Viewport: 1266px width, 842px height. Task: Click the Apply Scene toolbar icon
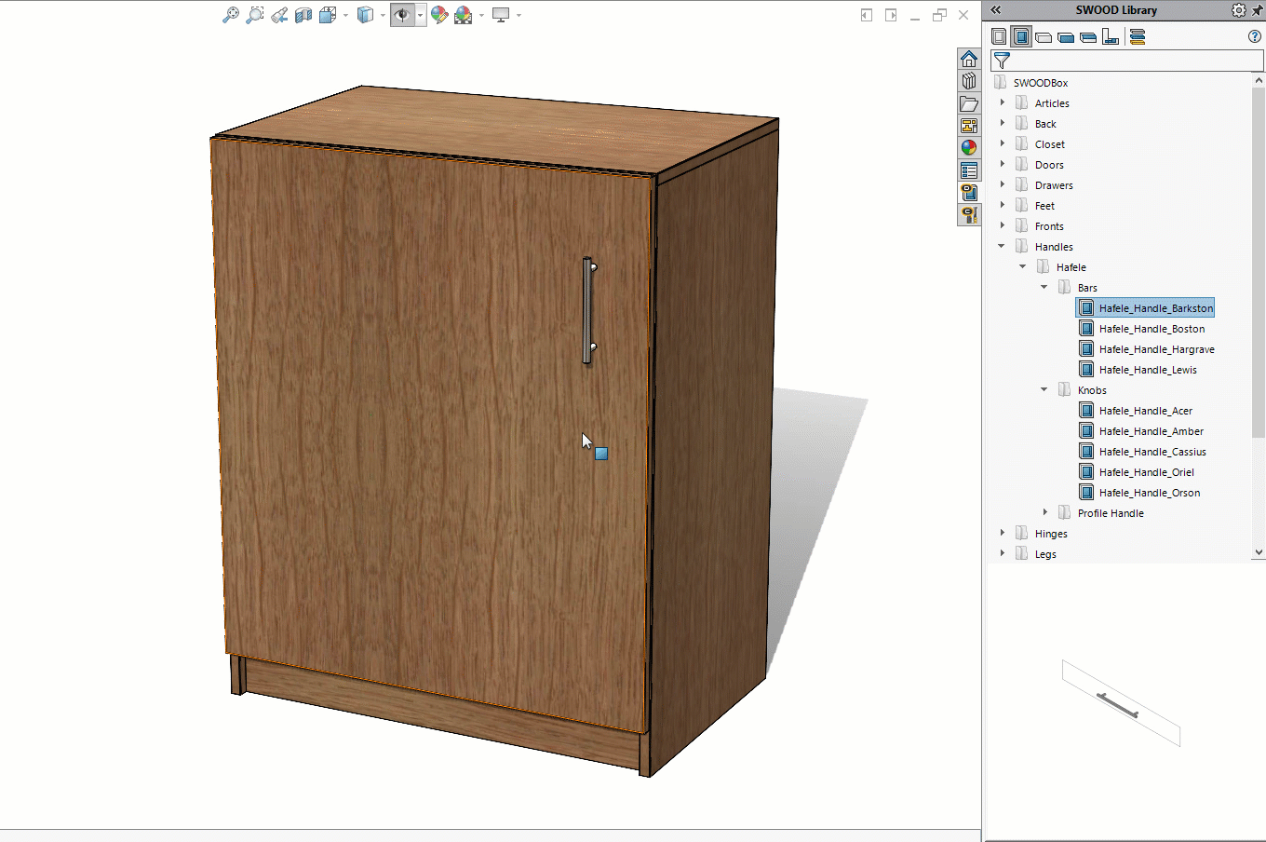[463, 15]
